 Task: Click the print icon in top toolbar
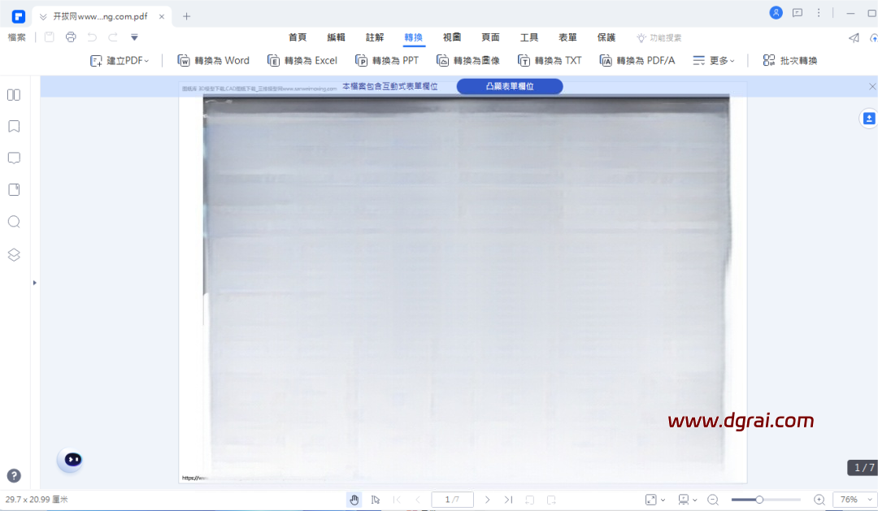click(x=71, y=37)
